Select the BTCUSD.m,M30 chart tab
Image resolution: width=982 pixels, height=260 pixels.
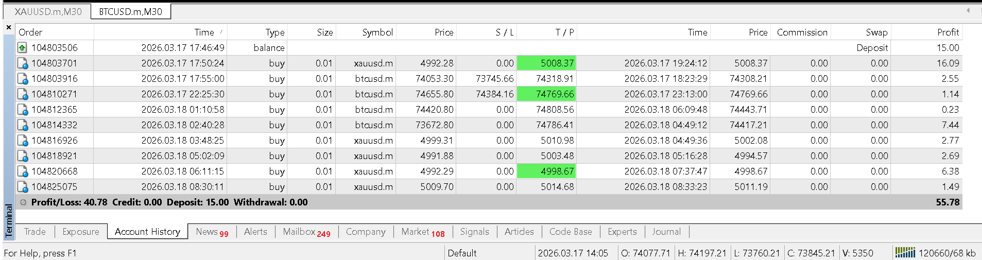[x=130, y=11]
